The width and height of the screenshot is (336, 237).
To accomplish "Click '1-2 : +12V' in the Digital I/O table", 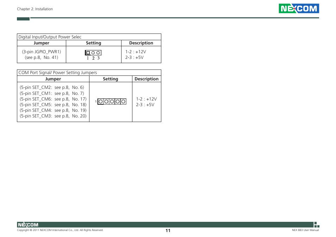I will click(x=136, y=52).
